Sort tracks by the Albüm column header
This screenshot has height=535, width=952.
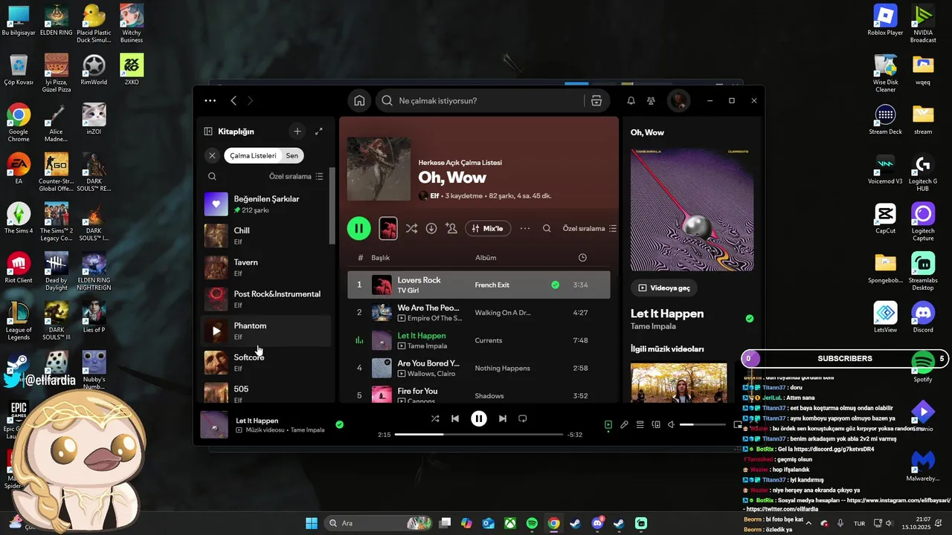click(486, 258)
